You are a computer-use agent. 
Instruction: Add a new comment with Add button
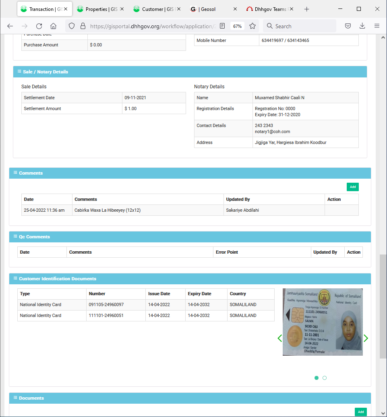point(353,187)
